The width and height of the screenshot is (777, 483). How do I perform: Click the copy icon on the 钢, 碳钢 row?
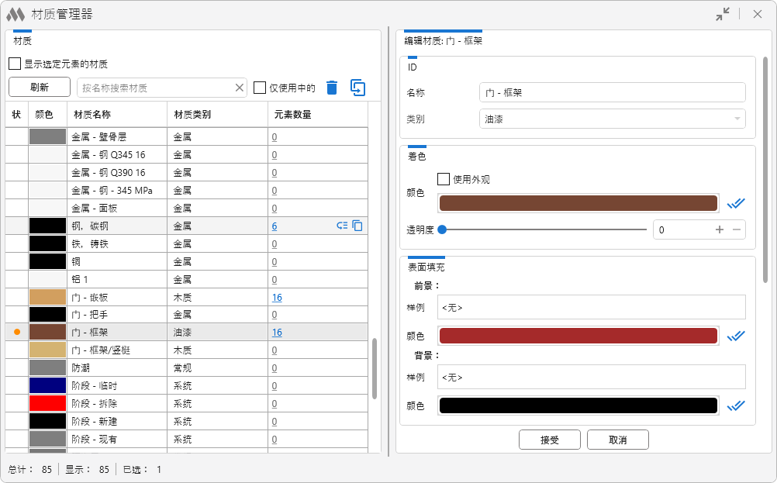click(357, 226)
